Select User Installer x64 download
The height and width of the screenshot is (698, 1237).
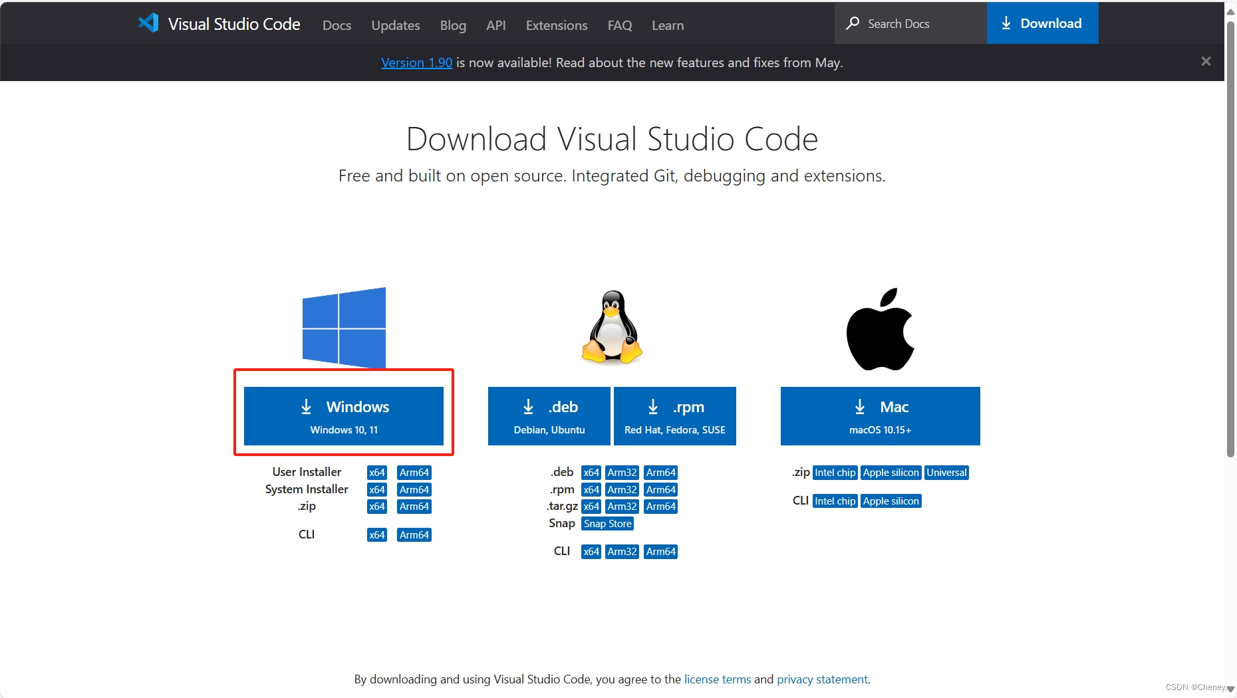(x=377, y=473)
